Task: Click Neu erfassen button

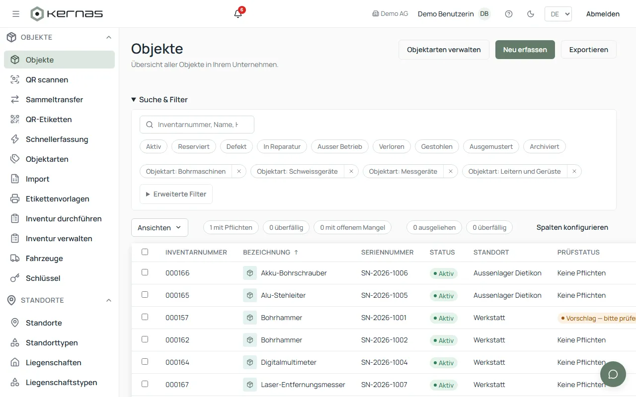Action: pos(525,50)
